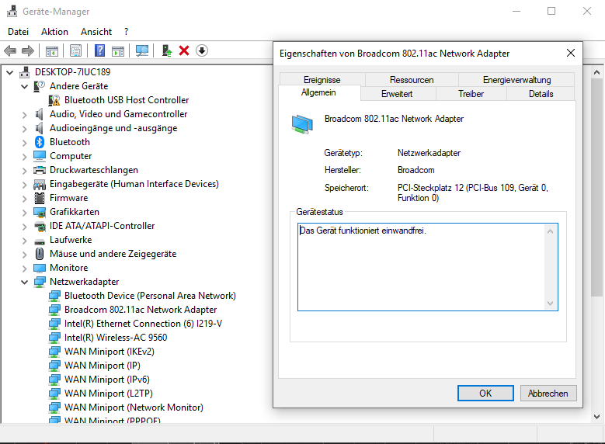Switch to the Treiber tab
Viewport: 605px width, 444px height.
pos(471,94)
